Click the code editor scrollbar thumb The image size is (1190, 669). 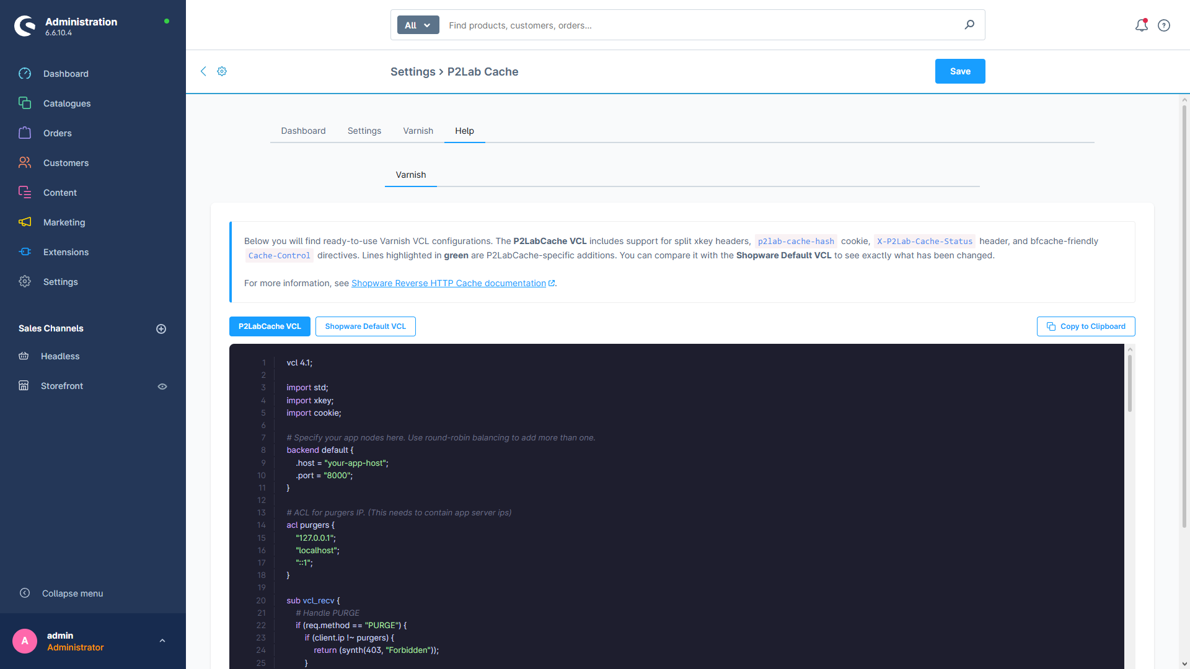(1130, 383)
